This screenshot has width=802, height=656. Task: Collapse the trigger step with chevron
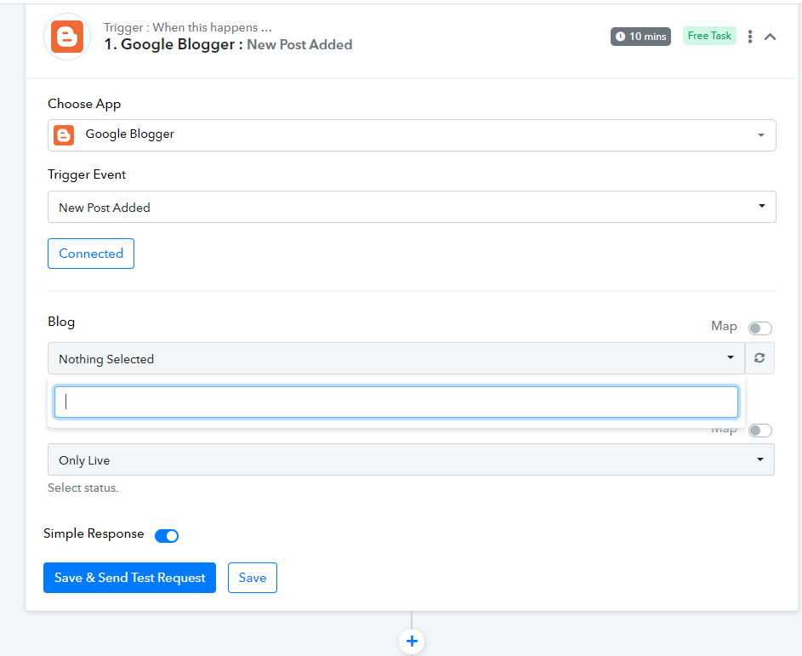[x=770, y=37]
